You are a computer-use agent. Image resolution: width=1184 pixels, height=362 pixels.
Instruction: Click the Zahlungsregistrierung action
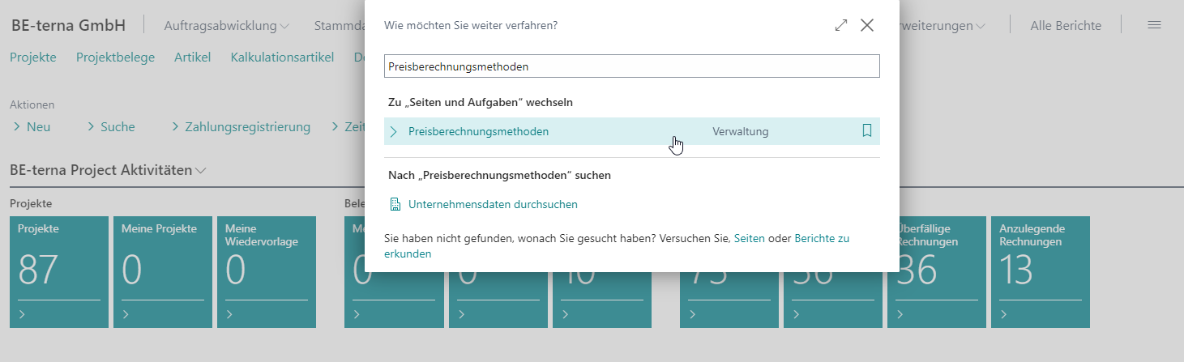247,127
